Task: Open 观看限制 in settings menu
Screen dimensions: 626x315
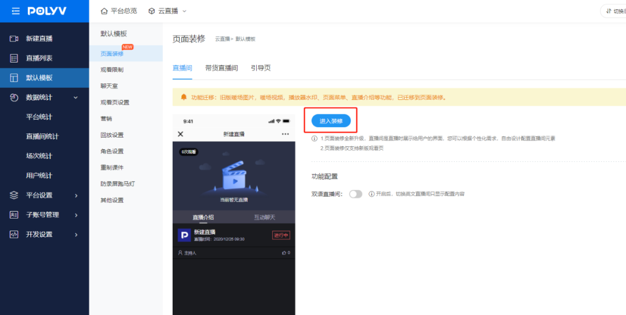Action: [112, 70]
